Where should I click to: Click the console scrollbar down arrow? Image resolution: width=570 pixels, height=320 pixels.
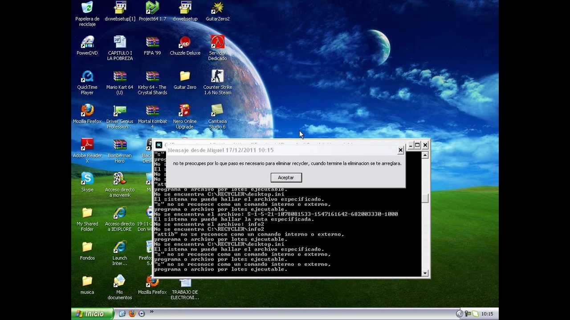(425, 273)
